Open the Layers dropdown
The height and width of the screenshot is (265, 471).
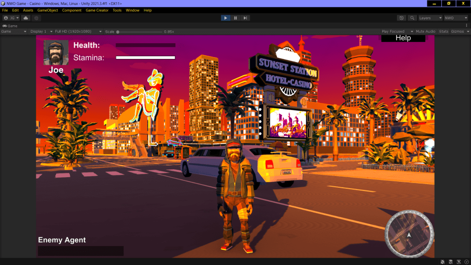pyautogui.click(x=430, y=18)
